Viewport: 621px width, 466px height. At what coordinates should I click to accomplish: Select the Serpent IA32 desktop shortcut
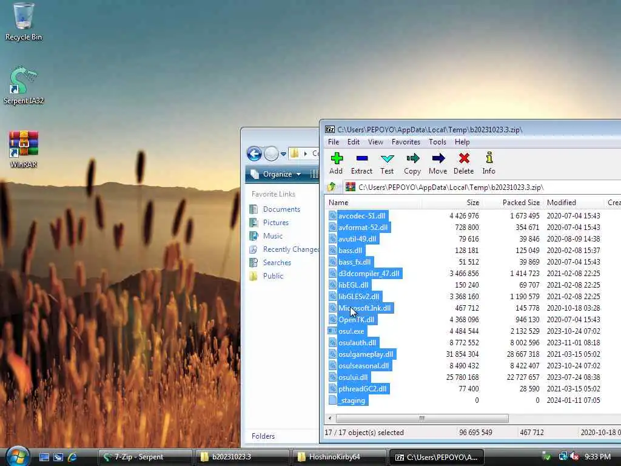pyautogui.click(x=24, y=85)
